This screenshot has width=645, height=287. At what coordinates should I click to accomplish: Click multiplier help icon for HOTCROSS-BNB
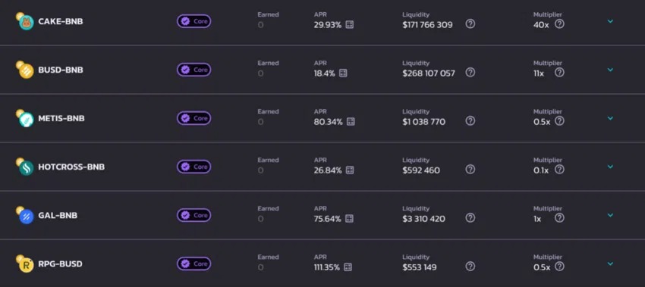(x=559, y=169)
